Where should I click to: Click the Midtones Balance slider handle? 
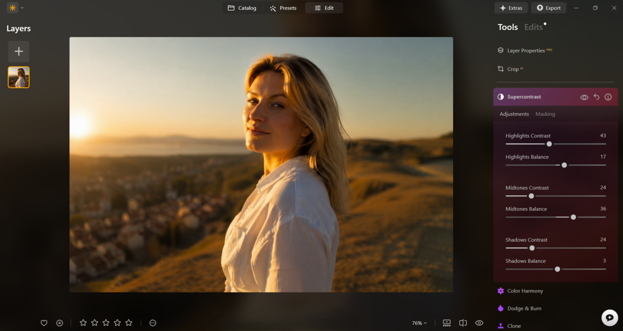(x=573, y=217)
